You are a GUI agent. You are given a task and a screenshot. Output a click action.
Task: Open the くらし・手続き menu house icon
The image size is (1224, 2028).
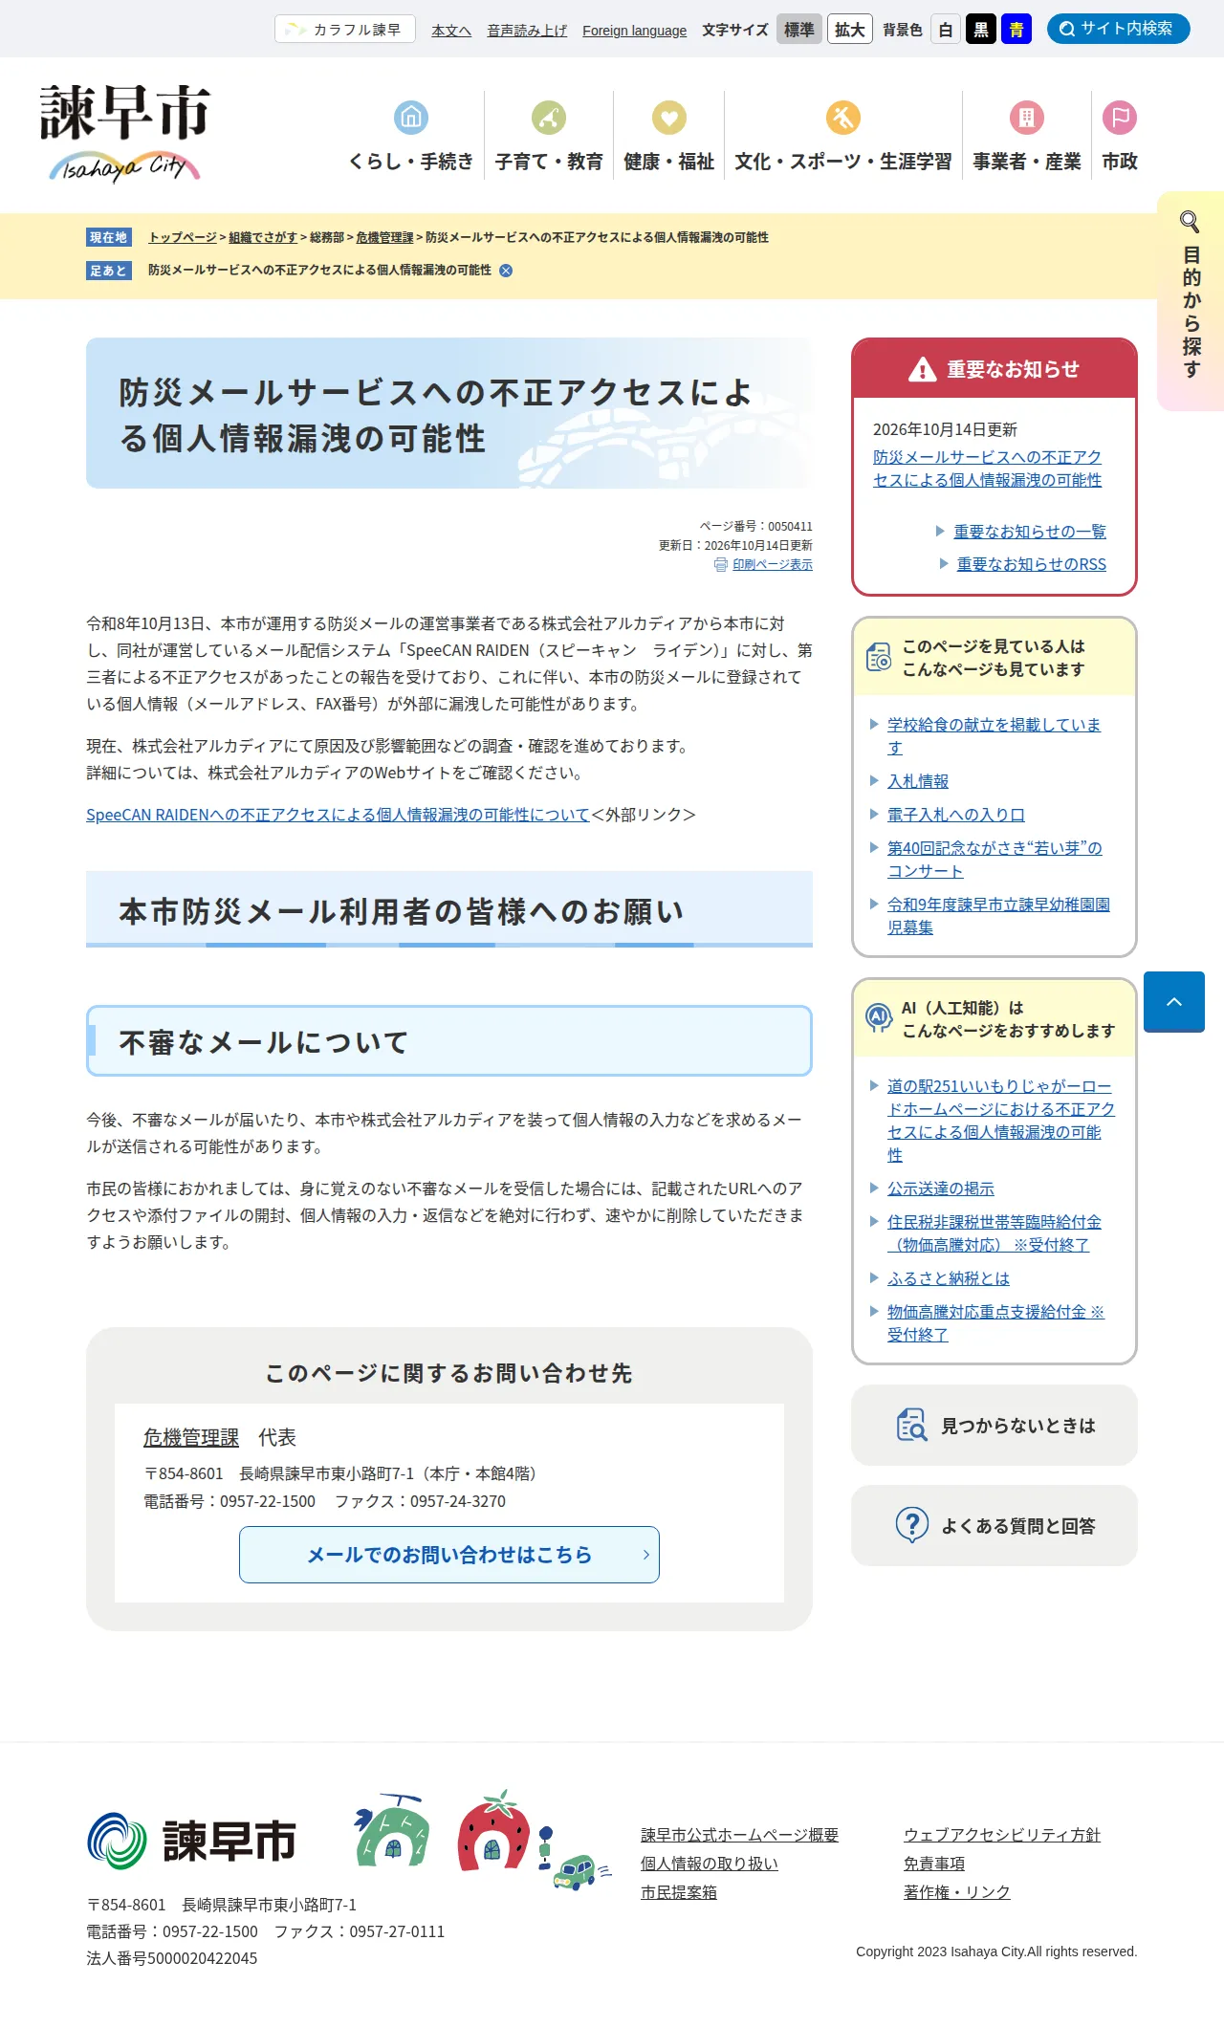[x=411, y=118]
